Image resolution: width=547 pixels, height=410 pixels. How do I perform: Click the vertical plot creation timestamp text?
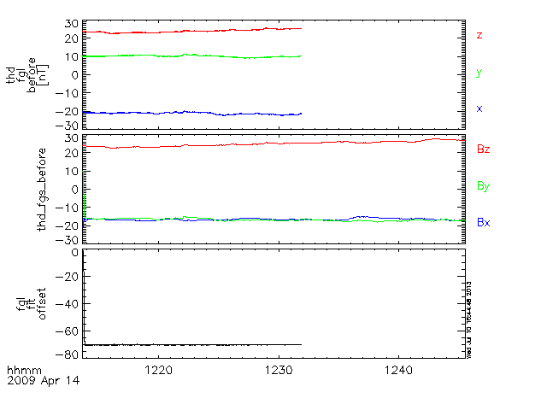coord(469,319)
